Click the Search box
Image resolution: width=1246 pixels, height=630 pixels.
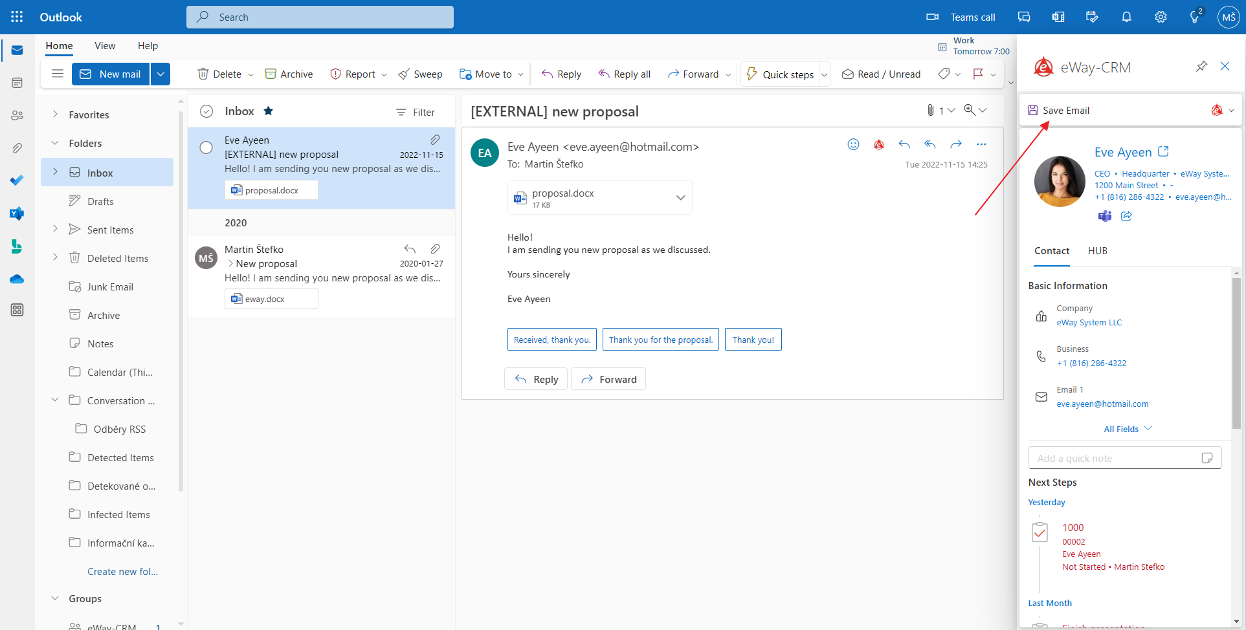(320, 17)
